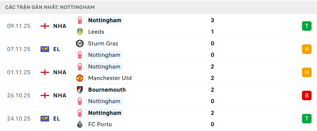Click Nottingham crest in the Leeds match
The width and height of the screenshot is (317, 131).
80,20
